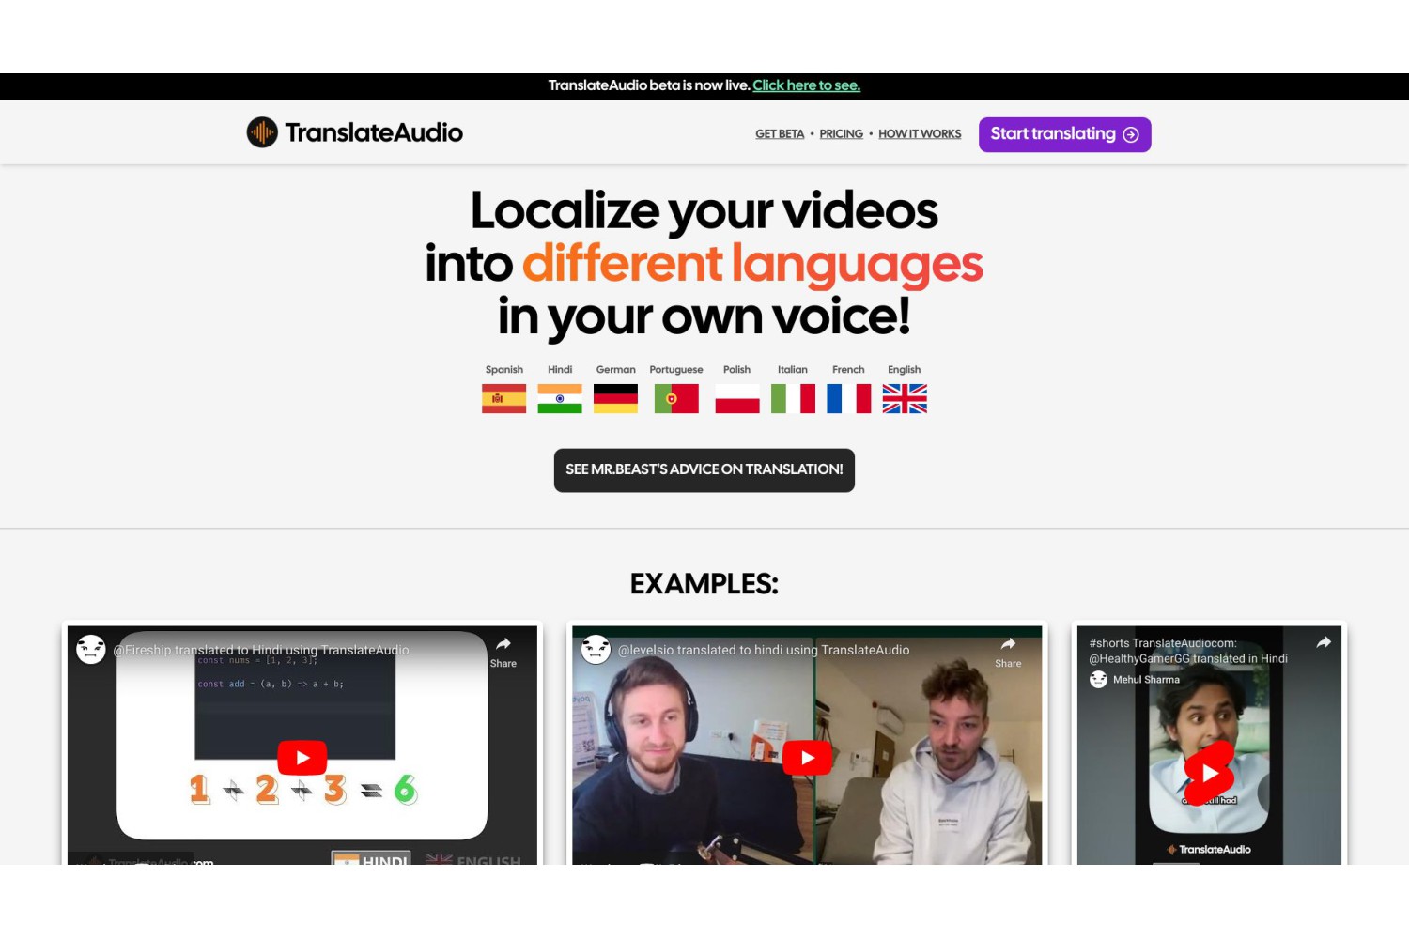
Task: Go to the PRICING page
Action: point(841,134)
